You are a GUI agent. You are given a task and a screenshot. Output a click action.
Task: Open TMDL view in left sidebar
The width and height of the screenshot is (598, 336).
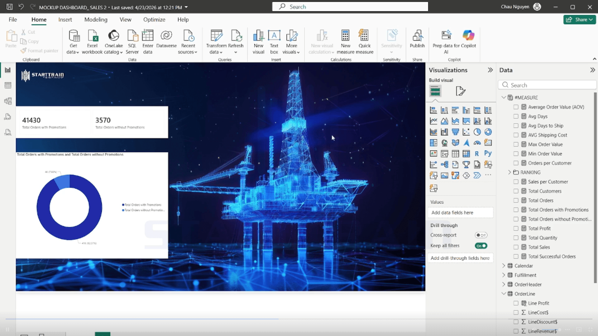click(8, 132)
